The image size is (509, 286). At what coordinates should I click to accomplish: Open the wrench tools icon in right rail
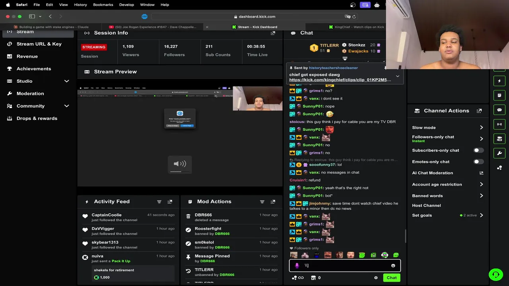pos(499,153)
